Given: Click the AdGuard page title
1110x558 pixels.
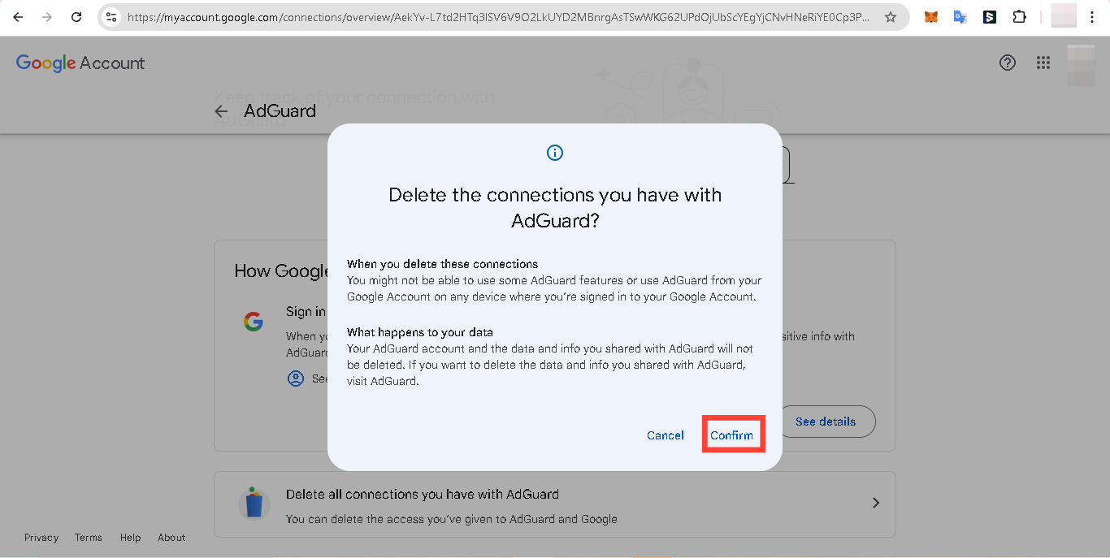Looking at the screenshot, I should coord(280,111).
